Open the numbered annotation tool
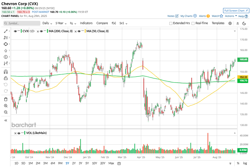 [x=6, y=57]
